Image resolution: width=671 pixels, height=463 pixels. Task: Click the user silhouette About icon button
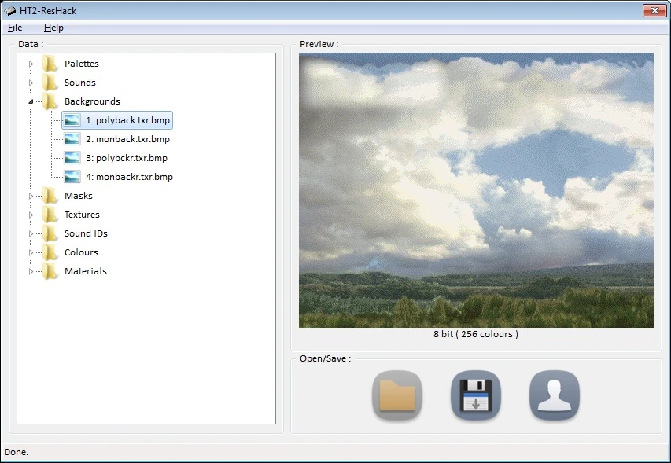(555, 395)
